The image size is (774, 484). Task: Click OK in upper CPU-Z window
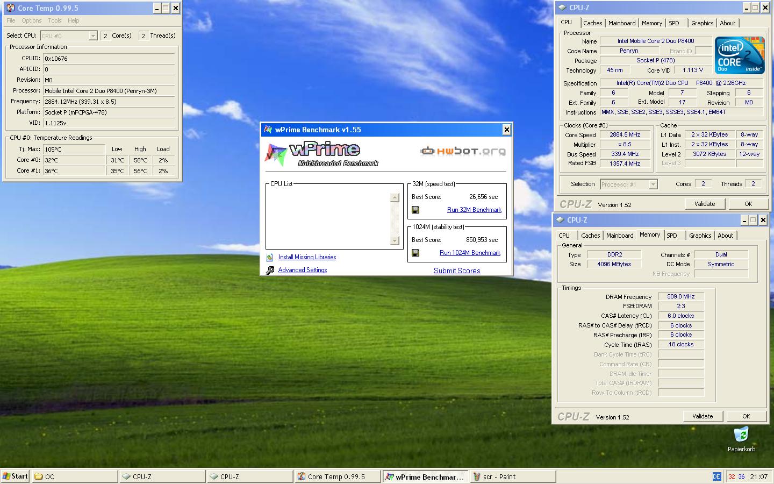(x=748, y=204)
